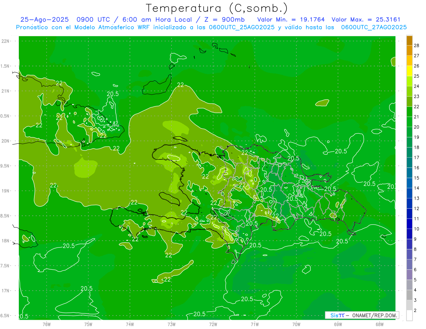
Task: Click the bright yellow swatch in the legend
Action: coord(409,71)
